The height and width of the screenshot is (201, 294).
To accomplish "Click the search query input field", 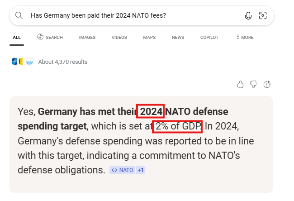I will pos(131,15).
